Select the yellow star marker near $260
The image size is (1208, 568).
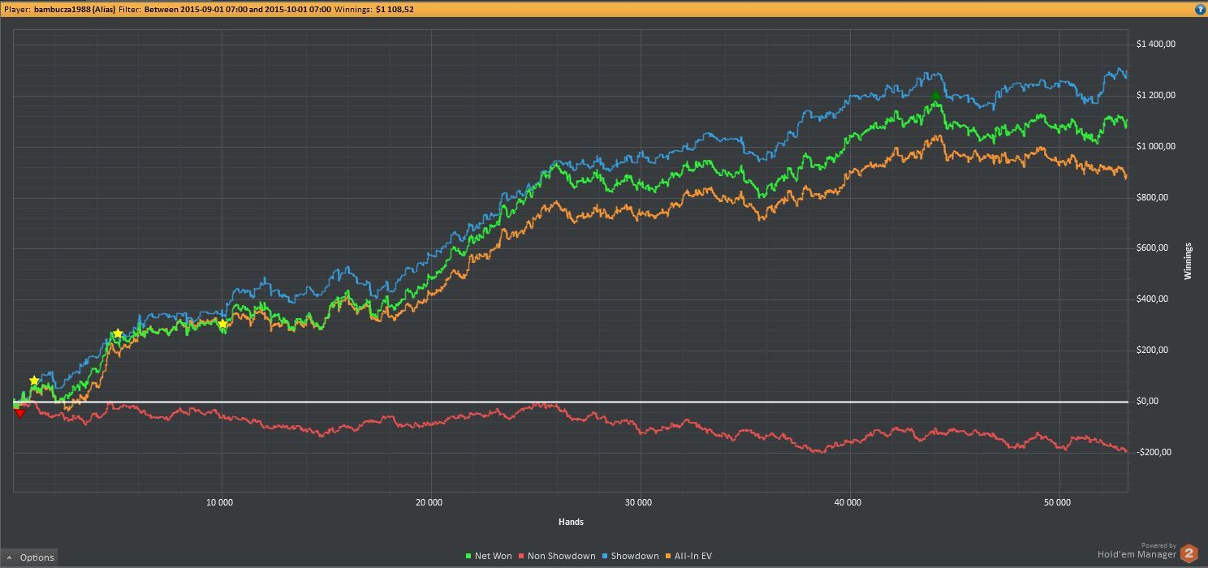[x=118, y=333]
